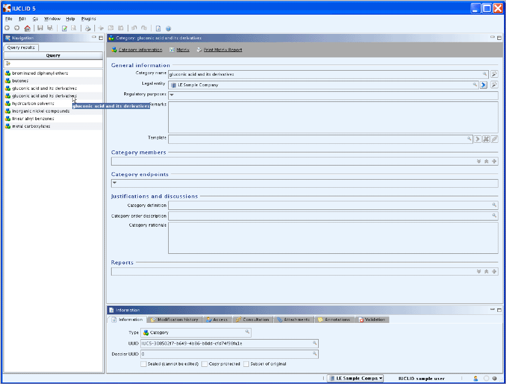Open the arrow link next to Legal entity

tap(483, 85)
